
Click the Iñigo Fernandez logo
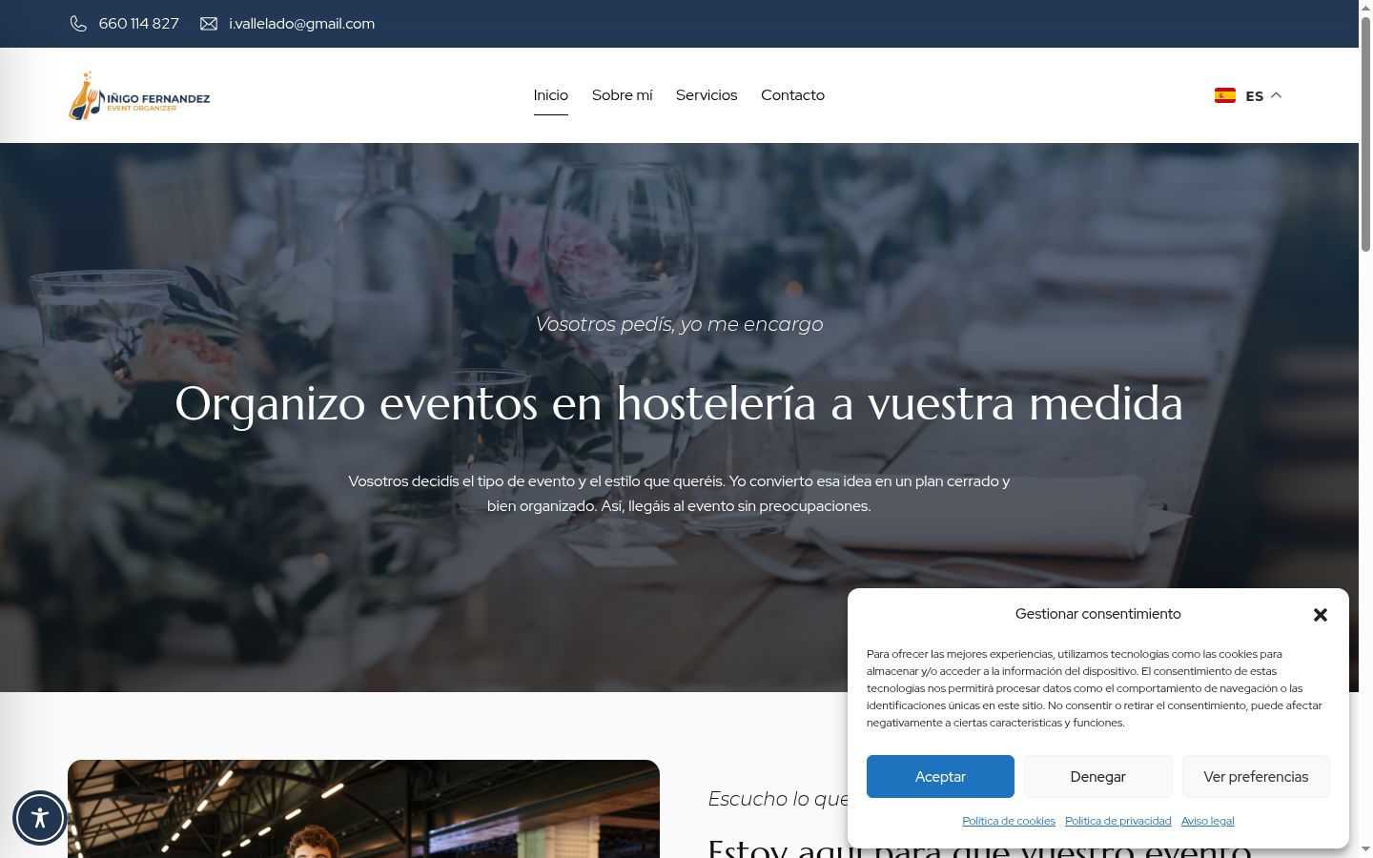coord(139,95)
